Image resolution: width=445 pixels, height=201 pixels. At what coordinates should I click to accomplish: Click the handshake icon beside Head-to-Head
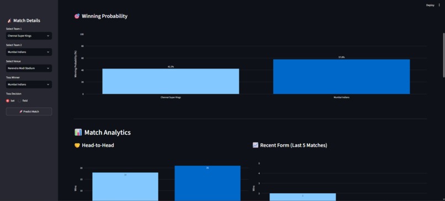(x=77, y=145)
